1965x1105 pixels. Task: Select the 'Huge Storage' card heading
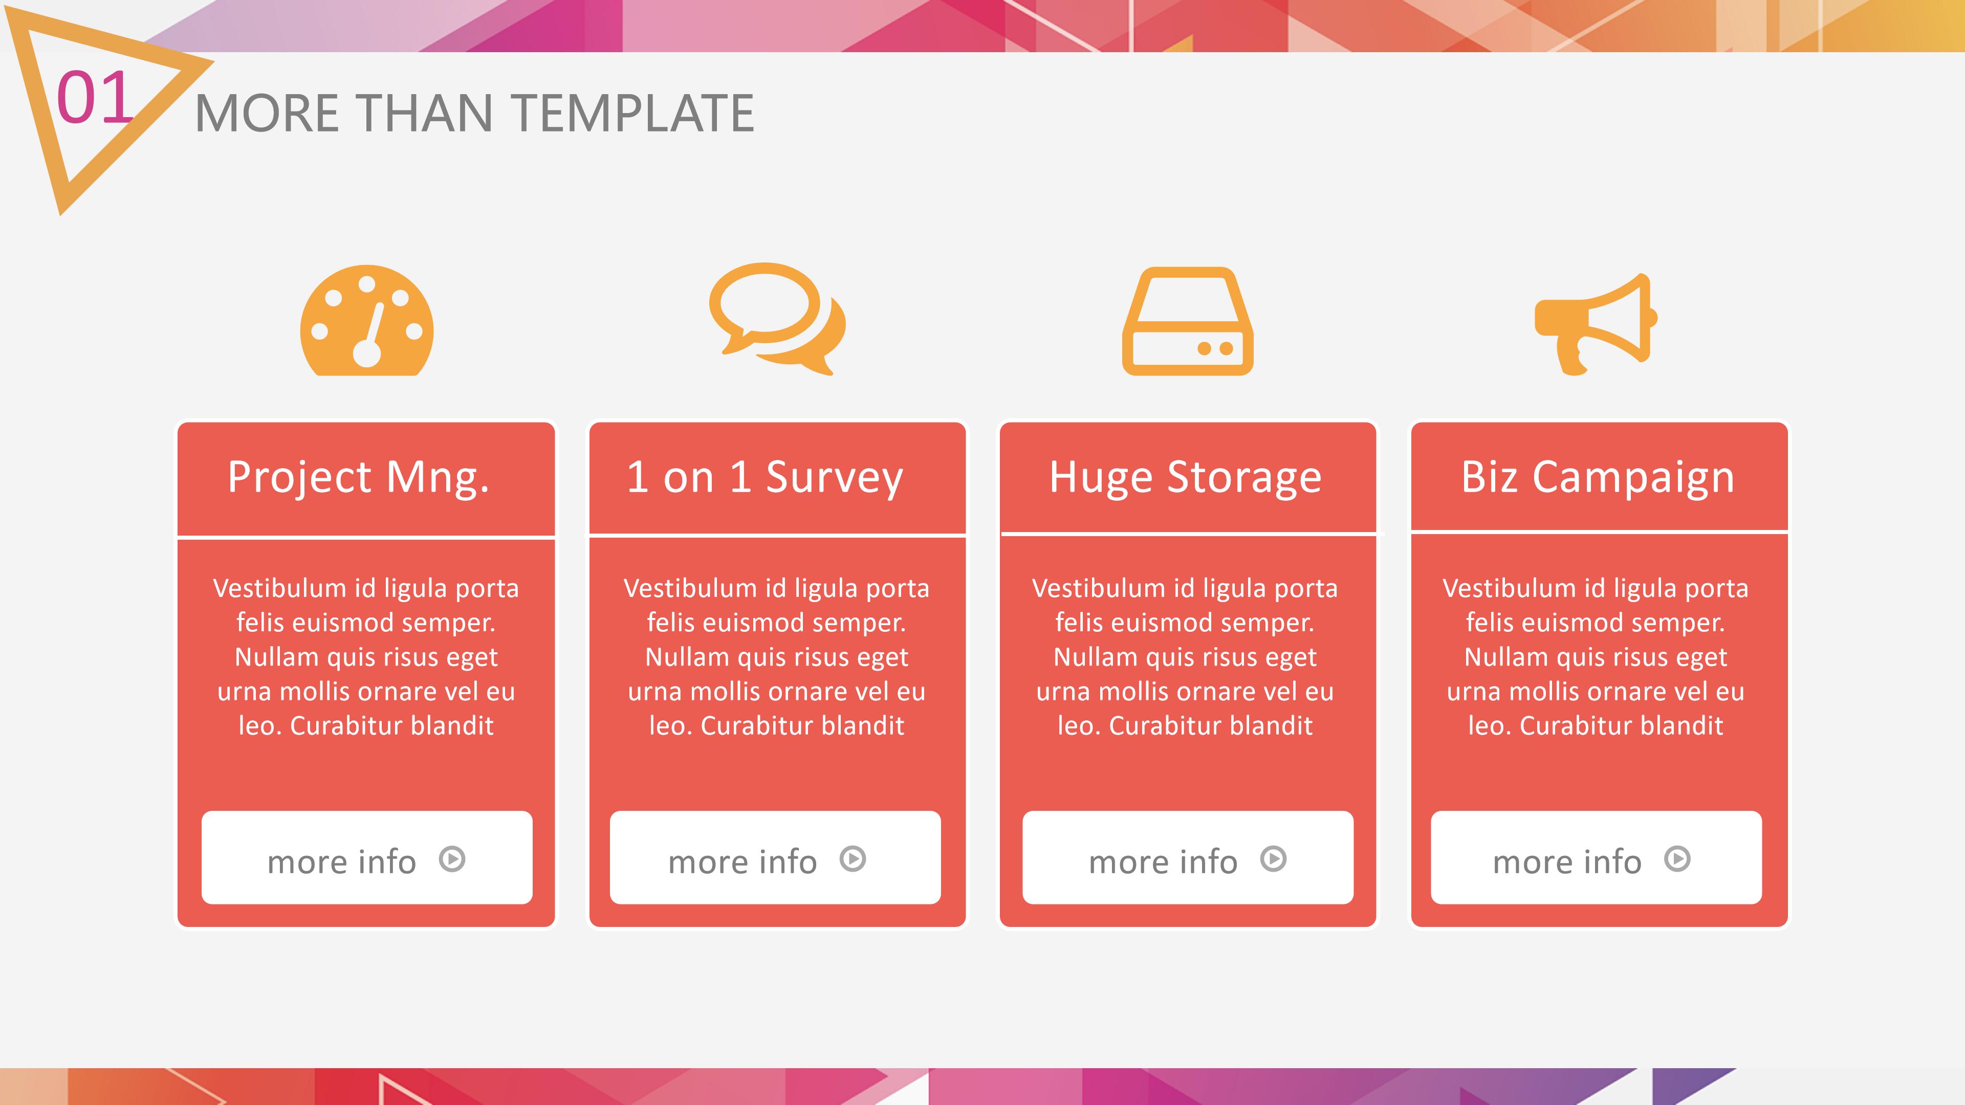coord(1186,477)
